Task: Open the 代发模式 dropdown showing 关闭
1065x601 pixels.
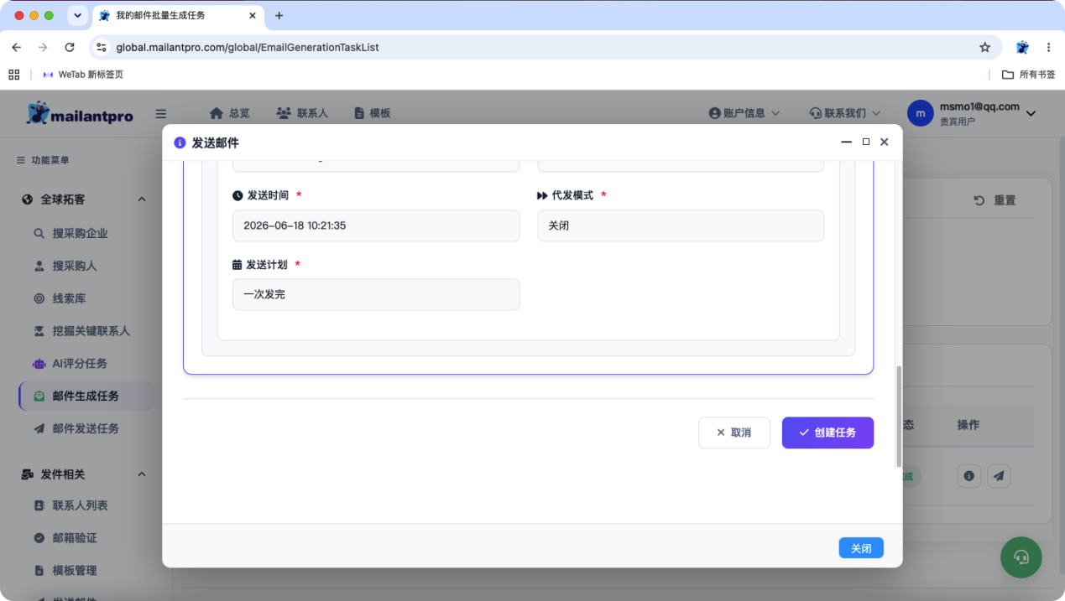Action: 681,225
